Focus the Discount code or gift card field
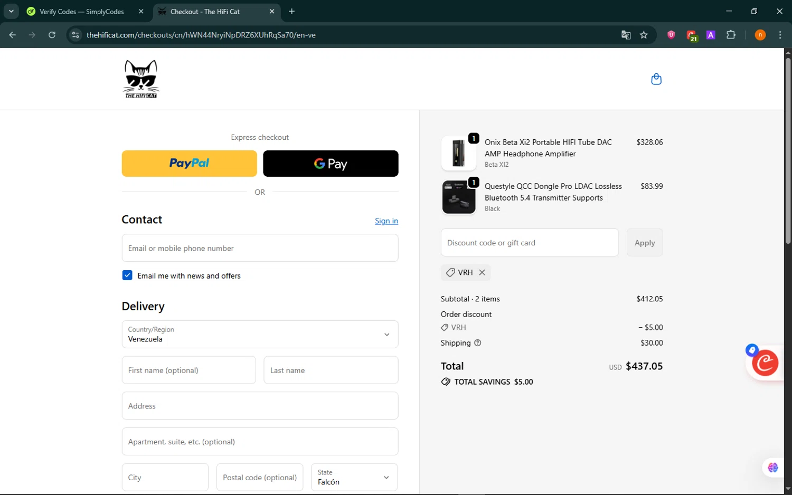 pos(530,243)
